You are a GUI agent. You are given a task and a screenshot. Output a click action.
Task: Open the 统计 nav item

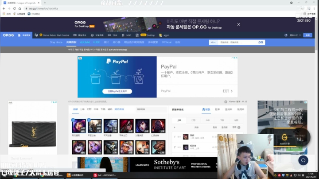coord(106,42)
